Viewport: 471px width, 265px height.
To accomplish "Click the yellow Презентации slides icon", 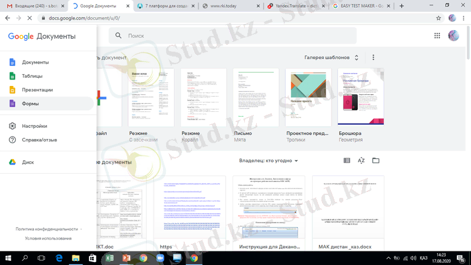I will tap(12, 90).
